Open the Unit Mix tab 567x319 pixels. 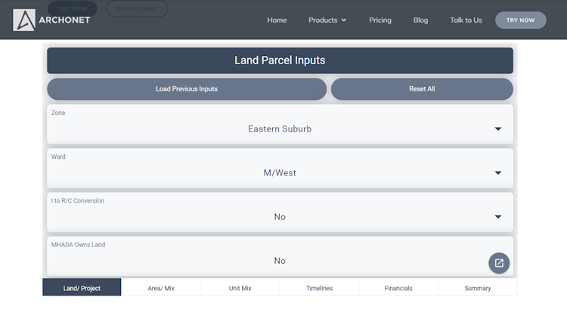240,288
